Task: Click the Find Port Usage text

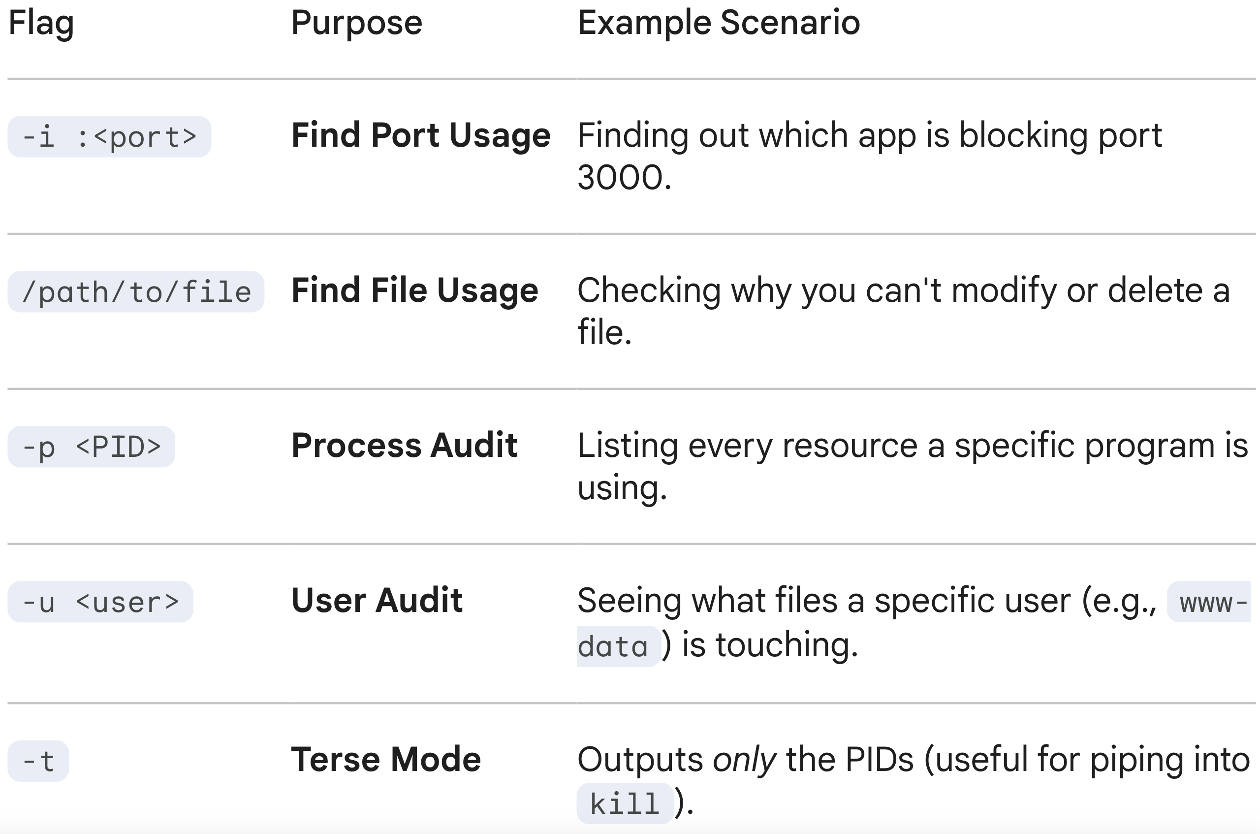Action: (420, 135)
